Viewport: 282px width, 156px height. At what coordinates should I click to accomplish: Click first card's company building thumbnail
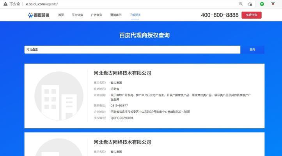59,96
